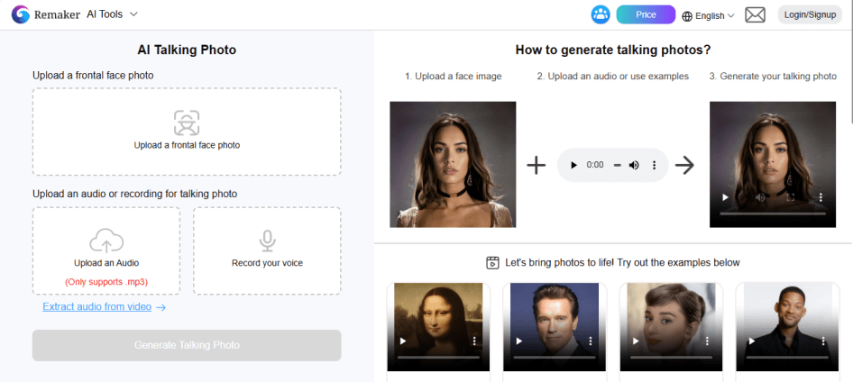Click the microphone Record your voice icon
This screenshot has height=382, width=853.
267,241
